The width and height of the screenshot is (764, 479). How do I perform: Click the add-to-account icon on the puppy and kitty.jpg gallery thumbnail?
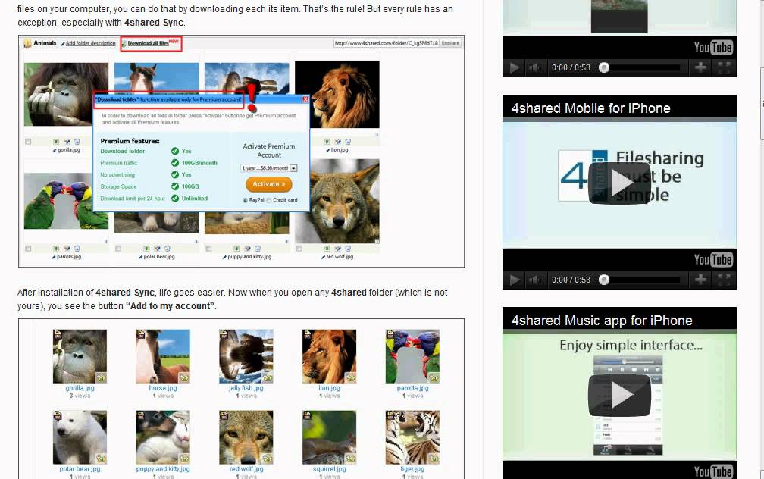184,458
